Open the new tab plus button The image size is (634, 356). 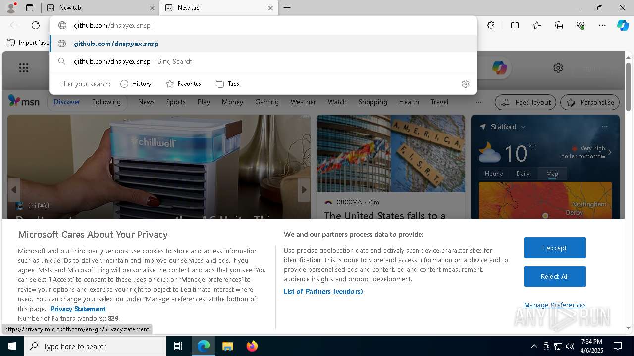click(x=287, y=8)
